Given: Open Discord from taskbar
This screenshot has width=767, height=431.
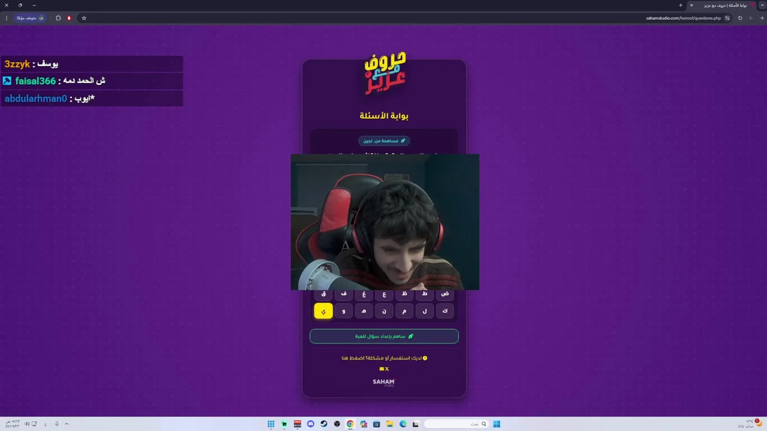Looking at the screenshot, I should click(x=310, y=424).
